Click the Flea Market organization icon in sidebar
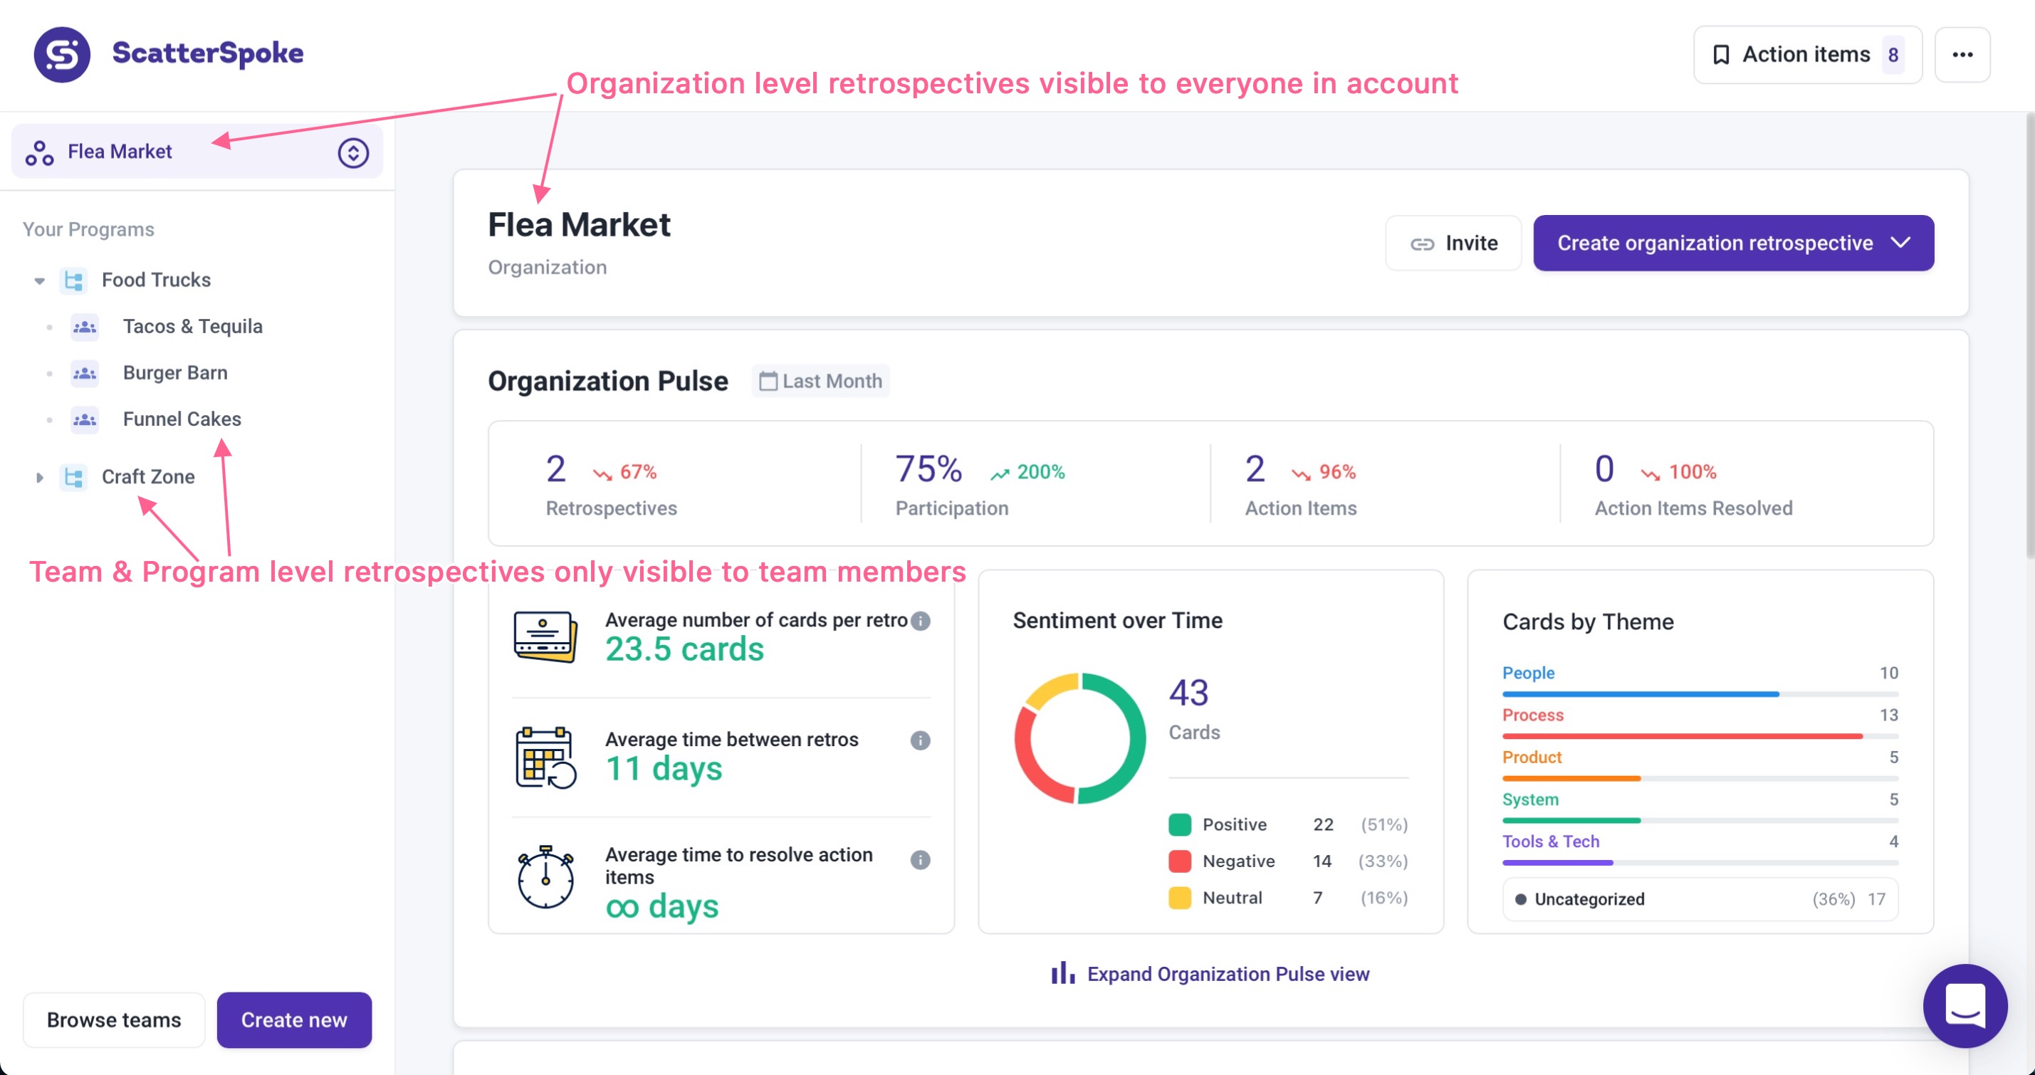The height and width of the screenshot is (1075, 2035). (x=39, y=152)
